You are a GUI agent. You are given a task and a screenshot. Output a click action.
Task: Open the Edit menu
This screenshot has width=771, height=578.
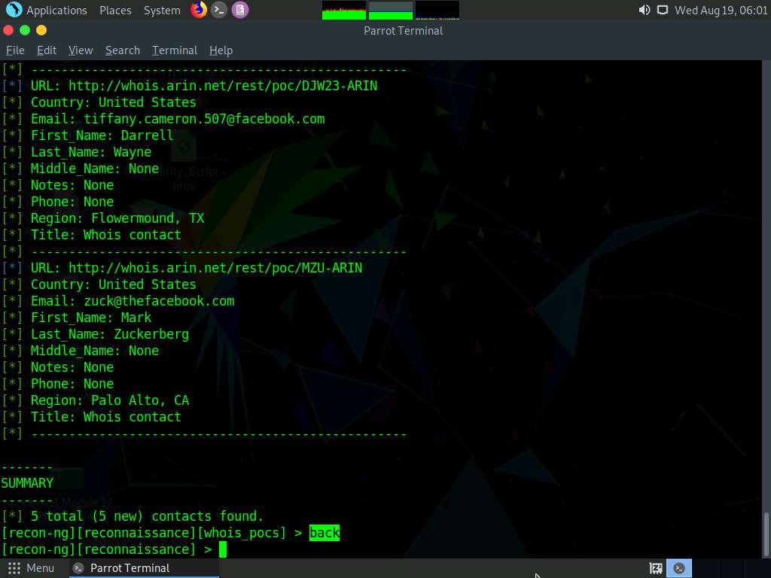coord(47,50)
